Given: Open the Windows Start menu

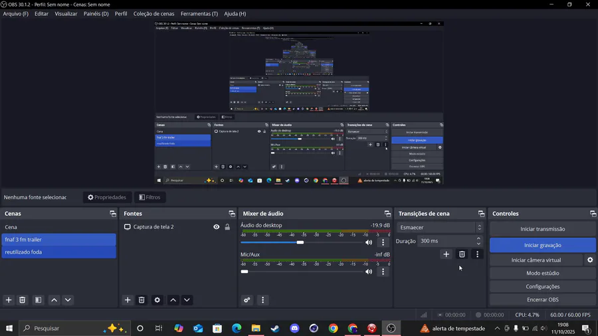Looking at the screenshot, I should (9, 328).
